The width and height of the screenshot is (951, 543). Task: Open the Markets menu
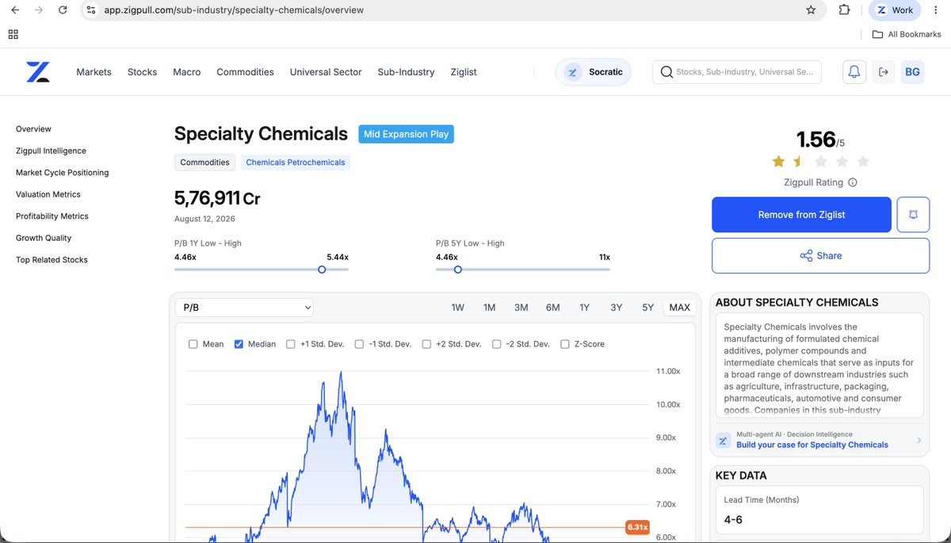tap(94, 72)
